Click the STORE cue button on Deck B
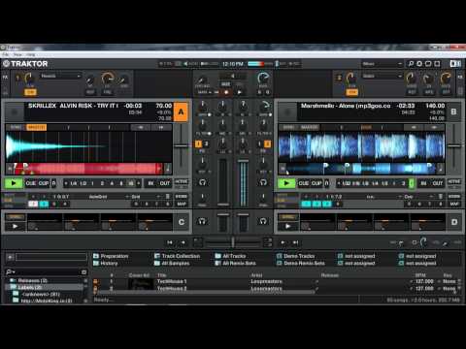The width and height of the screenshot is (466, 349). [454, 197]
